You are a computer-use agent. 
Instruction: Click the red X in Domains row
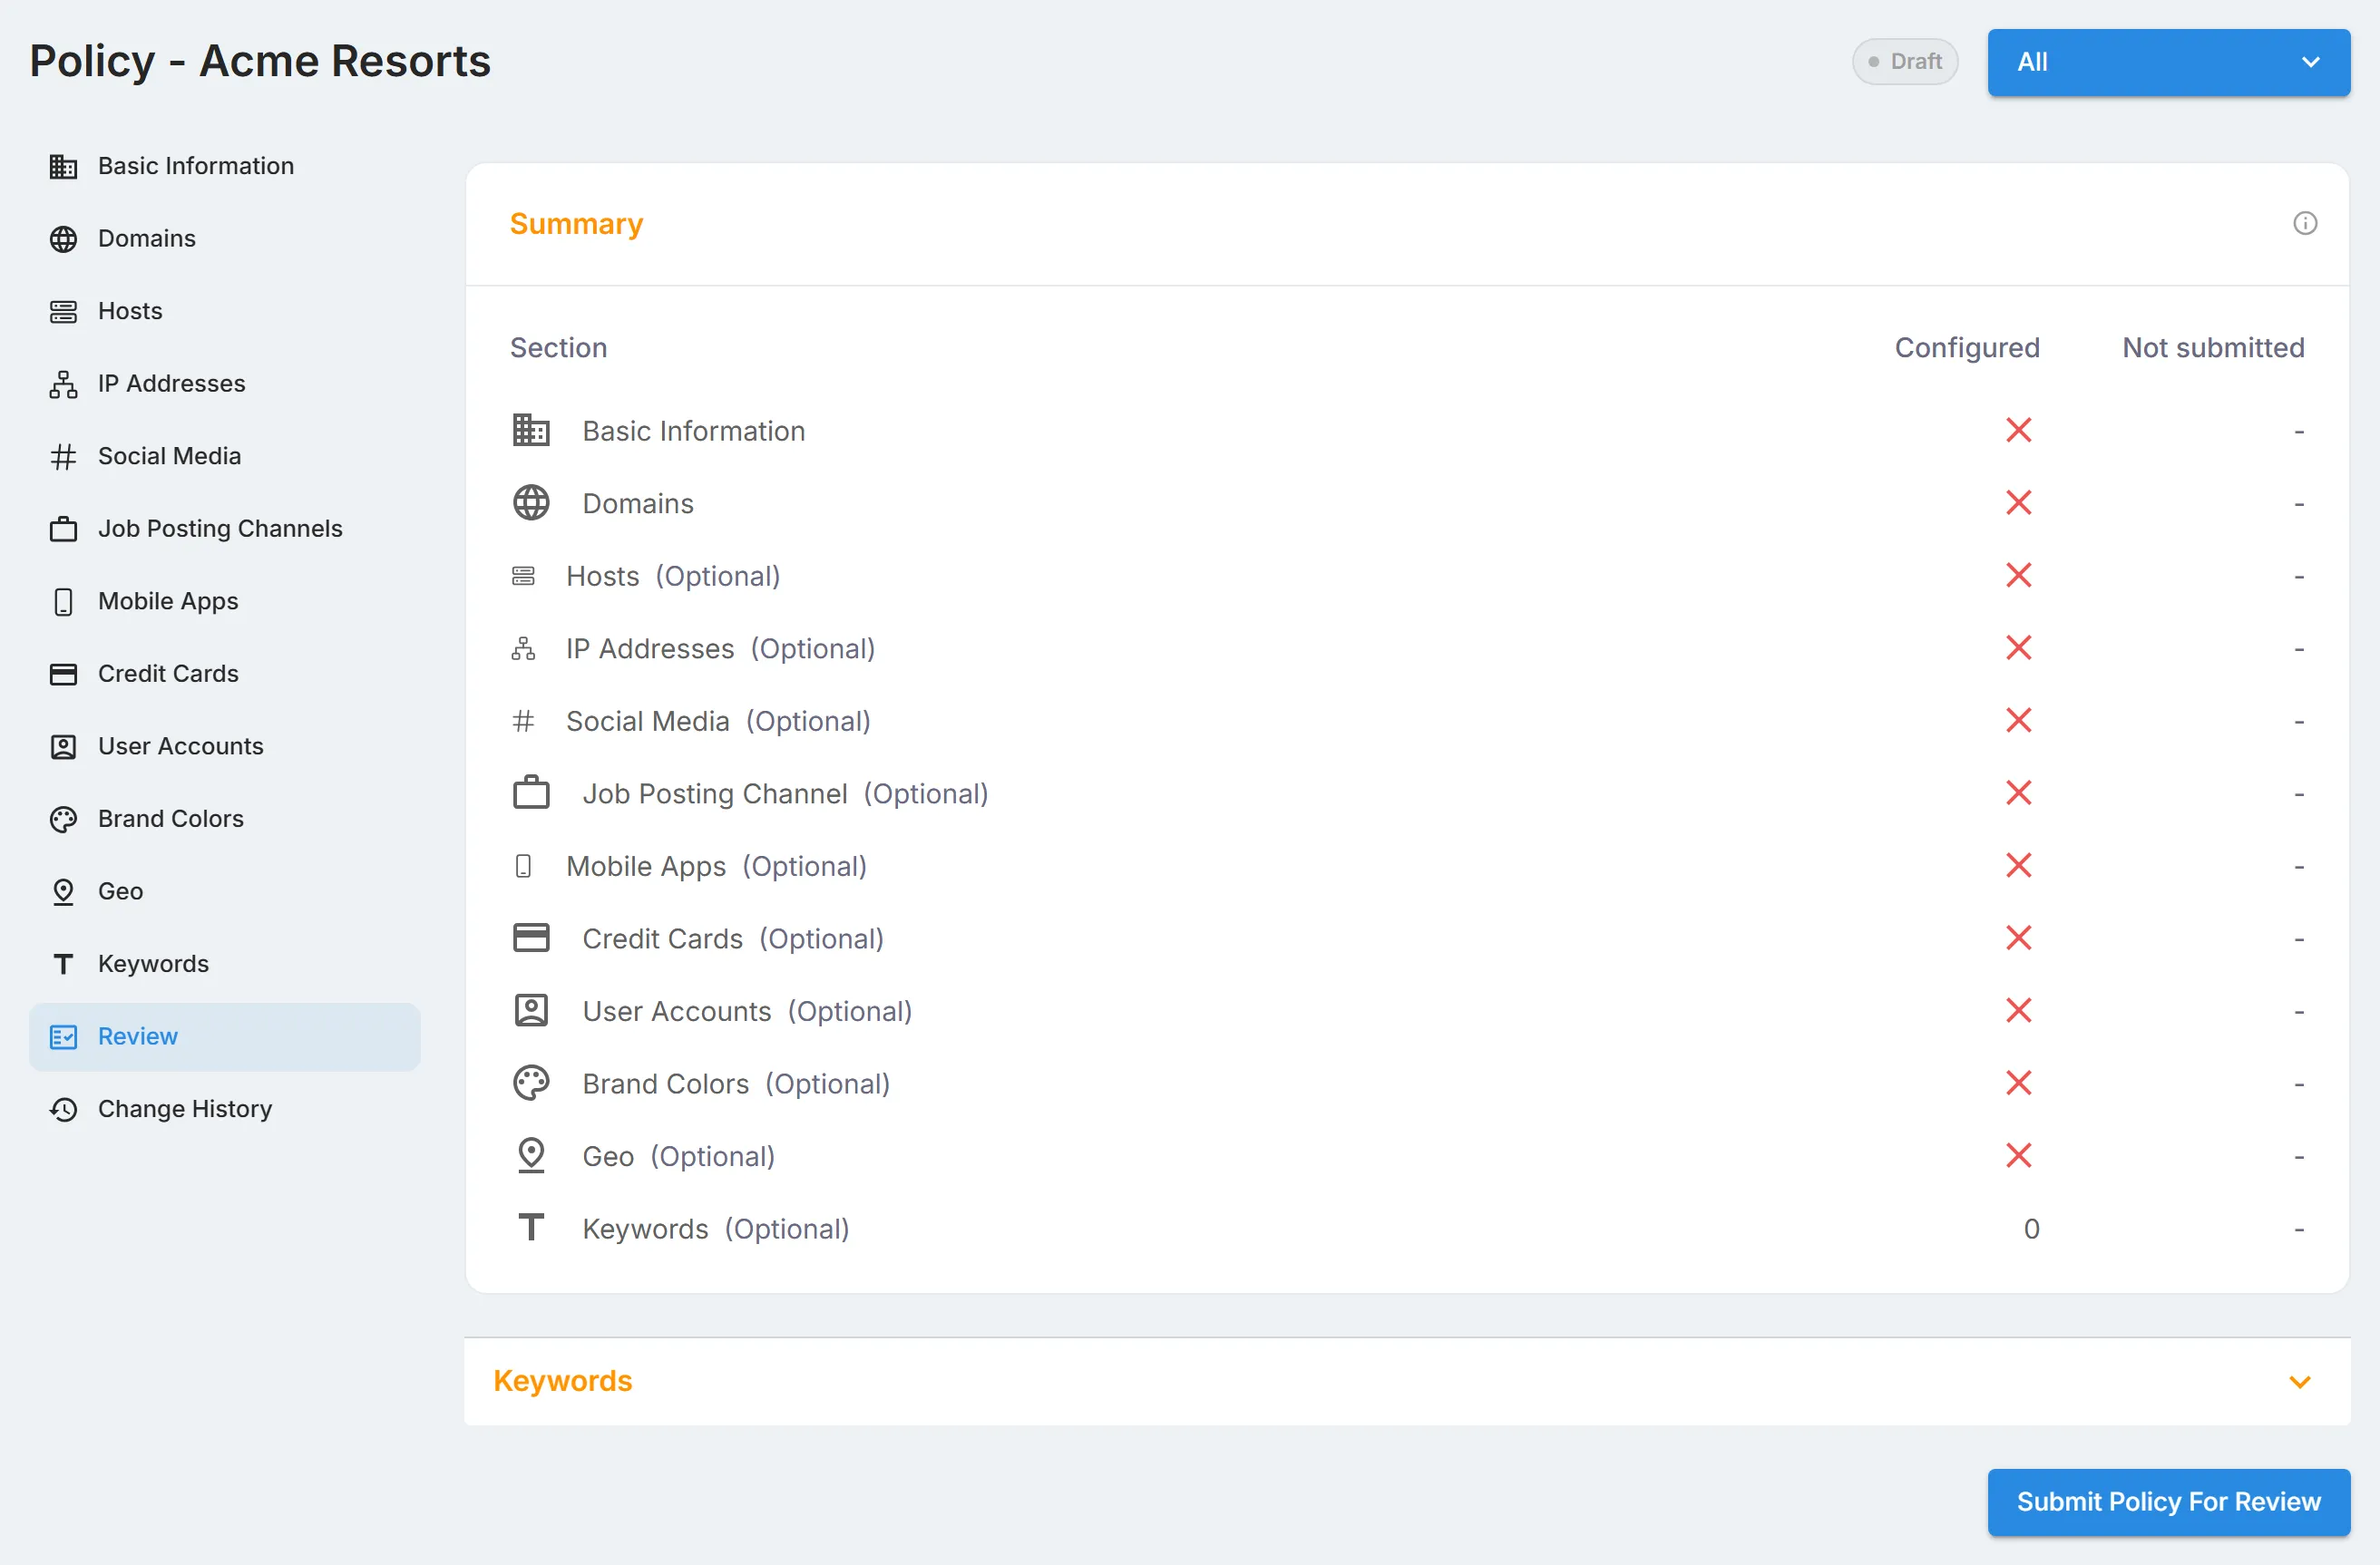(2019, 502)
